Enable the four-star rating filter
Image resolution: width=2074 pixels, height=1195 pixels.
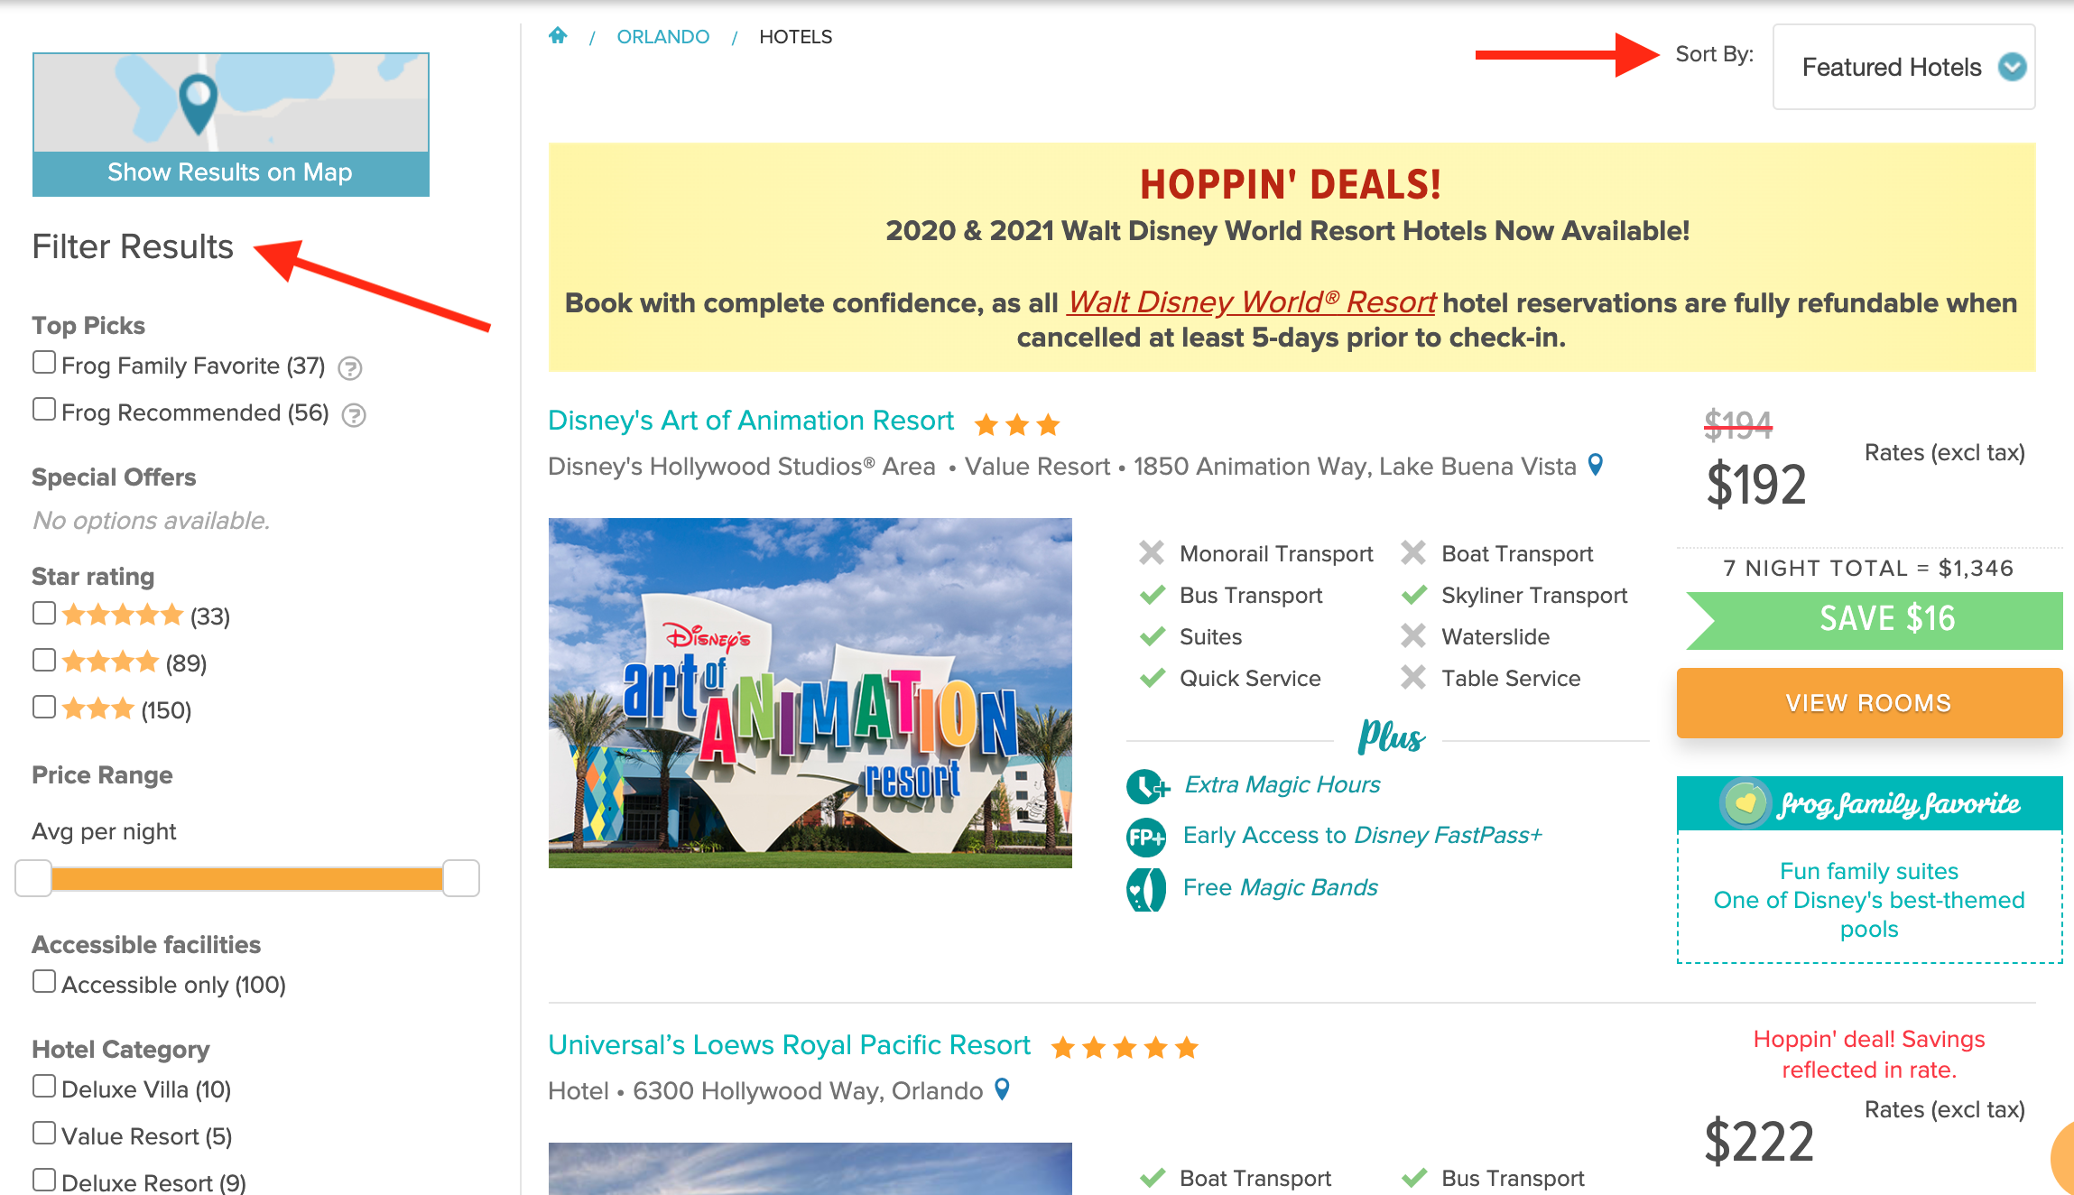(44, 661)
